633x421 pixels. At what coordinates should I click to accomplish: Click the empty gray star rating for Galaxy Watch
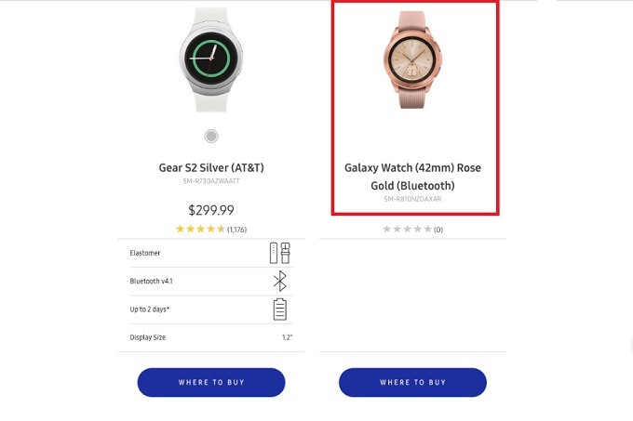(407, 230)
